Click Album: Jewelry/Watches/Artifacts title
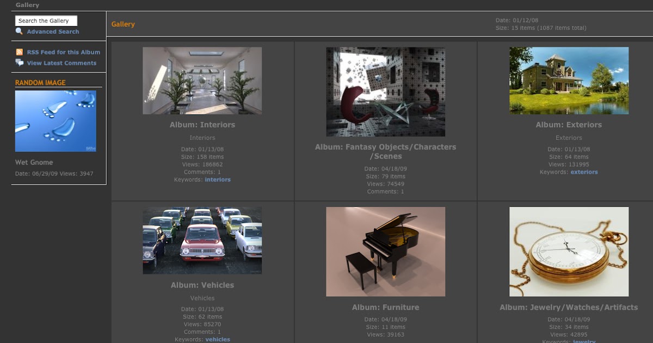Image resolution: width=653 pixels, height=343 pixels. coord(569,307)
